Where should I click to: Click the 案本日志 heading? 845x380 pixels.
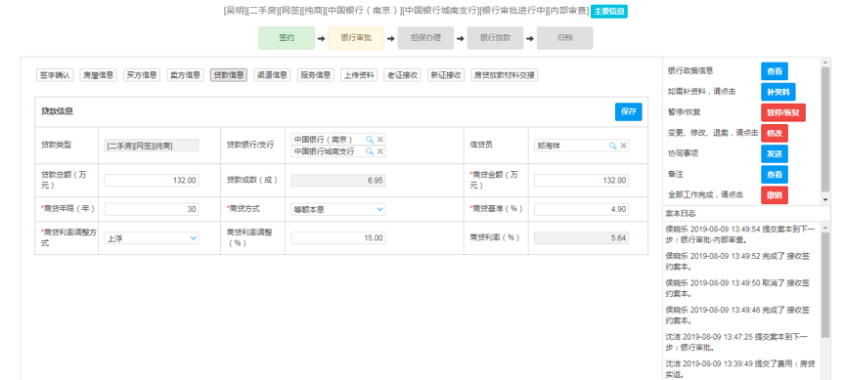point(680,214)
